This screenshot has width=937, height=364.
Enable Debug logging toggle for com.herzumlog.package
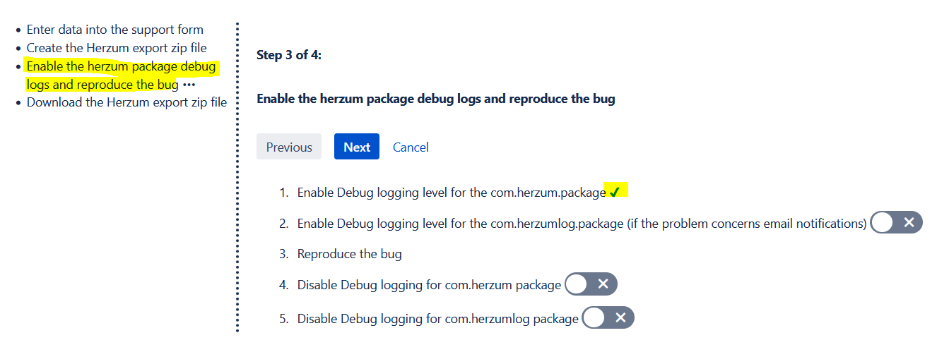coord(896,223)
